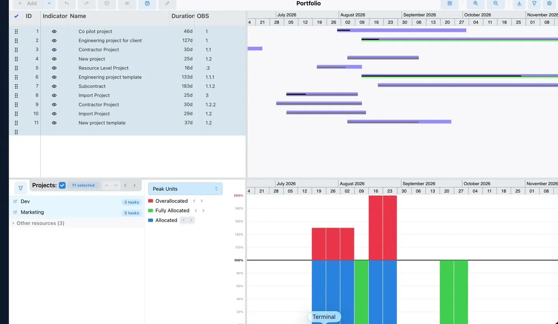Click the 11 selected badge
This screenshot has height=324, width=558.
click(83, 186)
